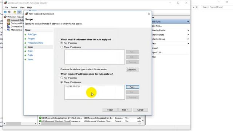The width and height of the screenshot is (233, 131).
Task: Click the Search Control Panel field
Action: tap(217, 7)
